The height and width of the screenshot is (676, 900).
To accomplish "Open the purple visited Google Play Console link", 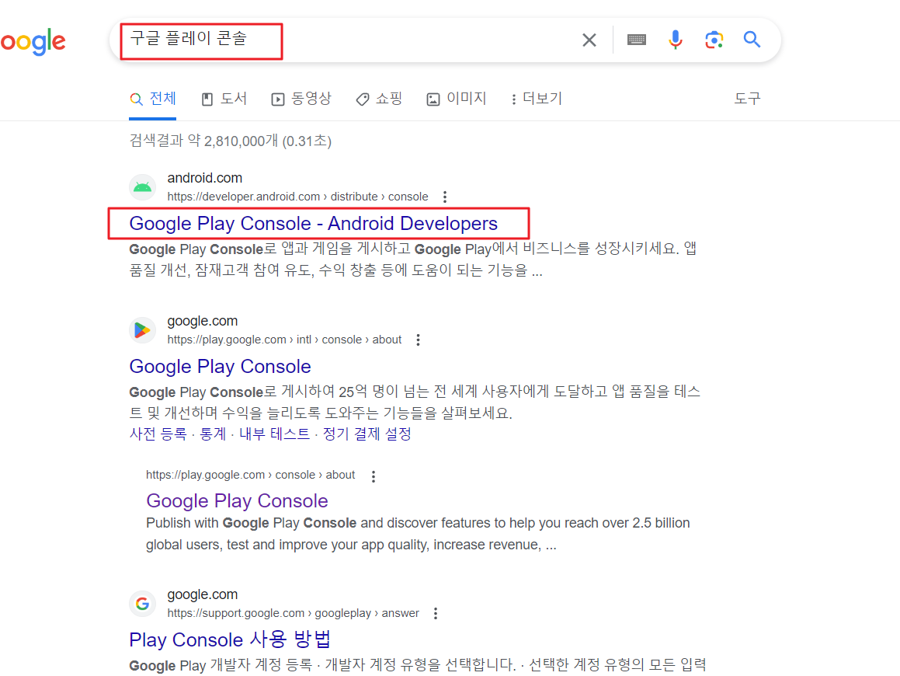I will pyautogui.click(x=237, y=501).
